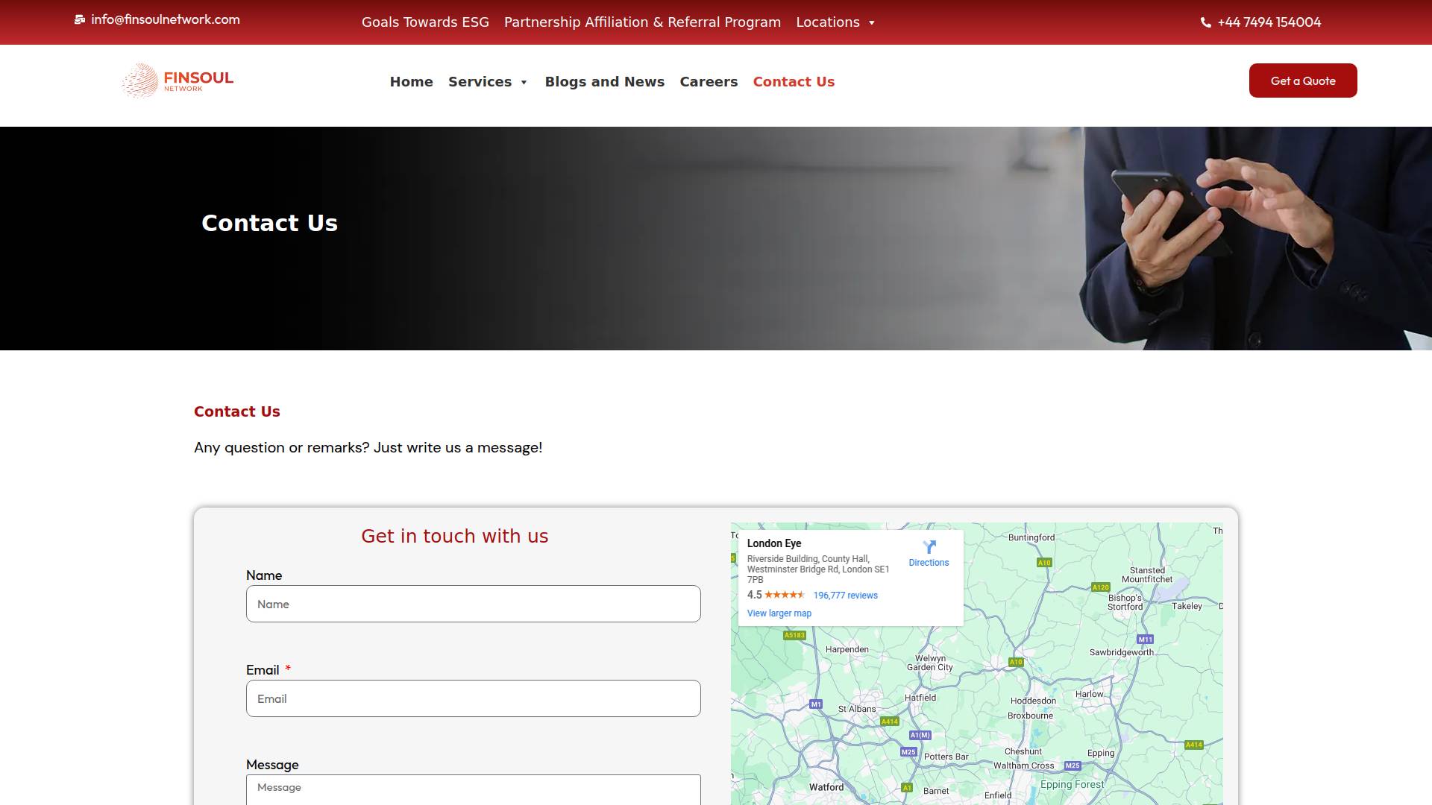Expand the Locations dropdown arrow
Viewport: 1432px width, 805px height.
(871, 23)
